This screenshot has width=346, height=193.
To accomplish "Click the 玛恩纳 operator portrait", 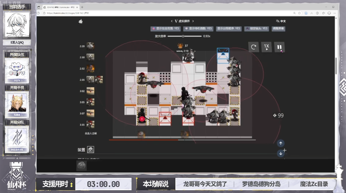I will pyautogui.click(x=17, y=102).
